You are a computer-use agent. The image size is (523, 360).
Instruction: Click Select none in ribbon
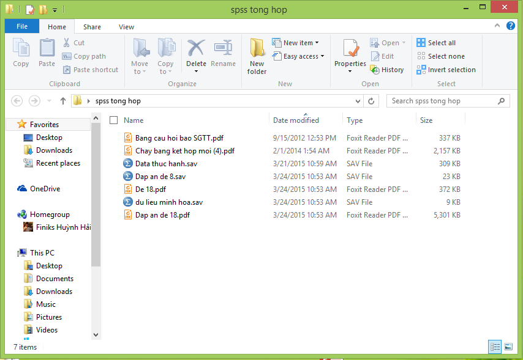tap(440, 56)
